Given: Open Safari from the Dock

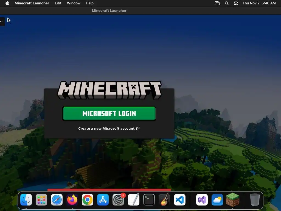Looking at the screenshot, I should point(57,200).
